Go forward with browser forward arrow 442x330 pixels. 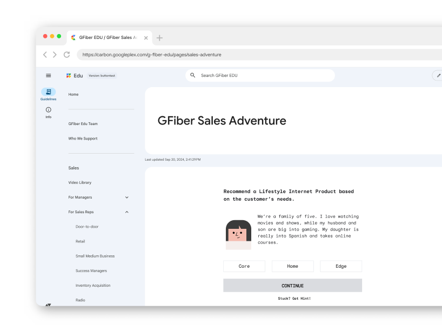pos(55,55)
